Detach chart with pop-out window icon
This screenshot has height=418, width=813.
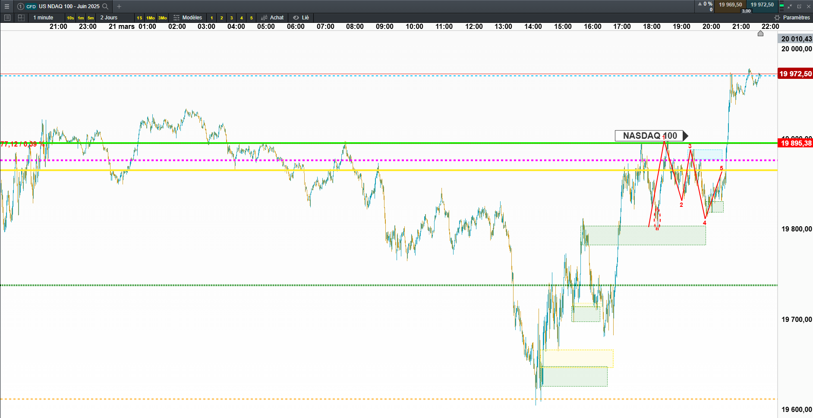click(799, 6)
